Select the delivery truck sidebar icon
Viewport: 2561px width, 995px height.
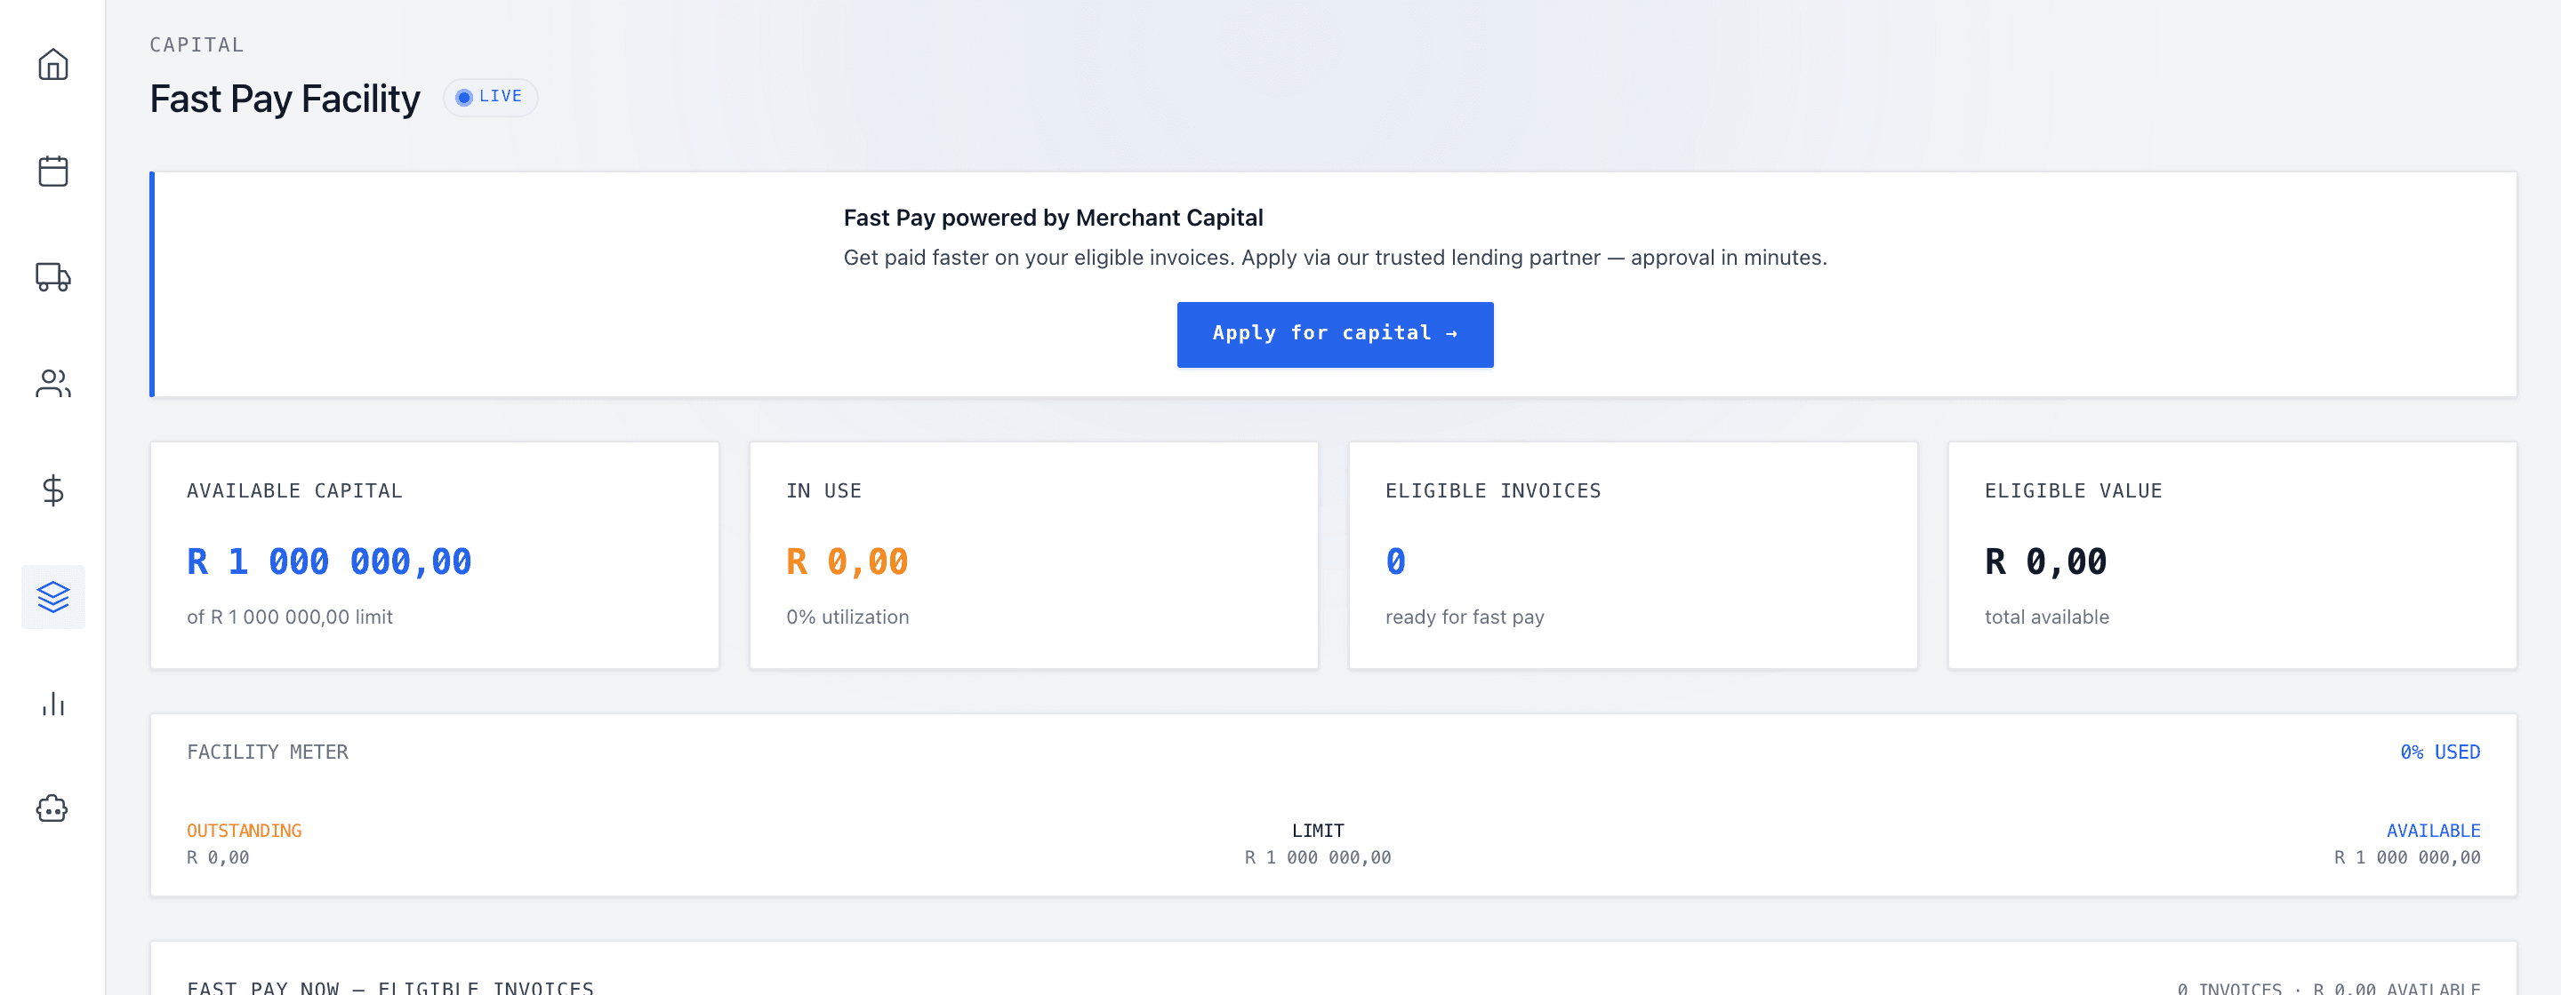52,277
